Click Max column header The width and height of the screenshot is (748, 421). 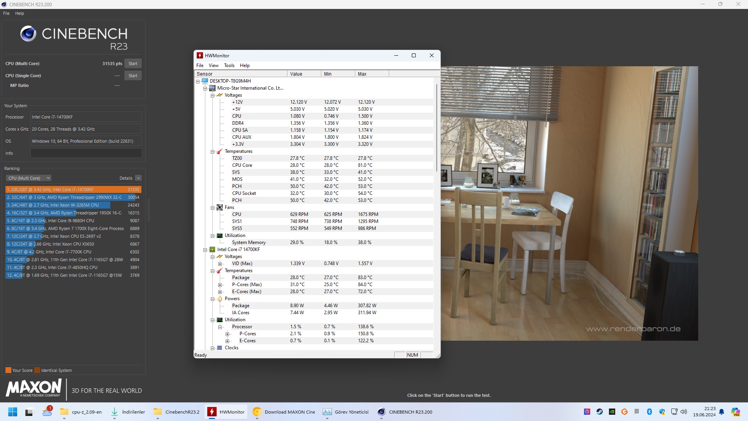(372, 74)
